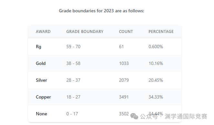Click the AWARD column header

tap(43, 32)
